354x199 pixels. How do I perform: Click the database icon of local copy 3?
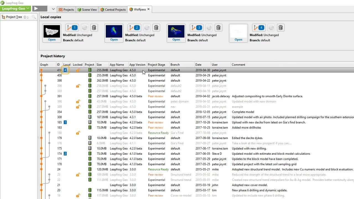click(218, 28)
